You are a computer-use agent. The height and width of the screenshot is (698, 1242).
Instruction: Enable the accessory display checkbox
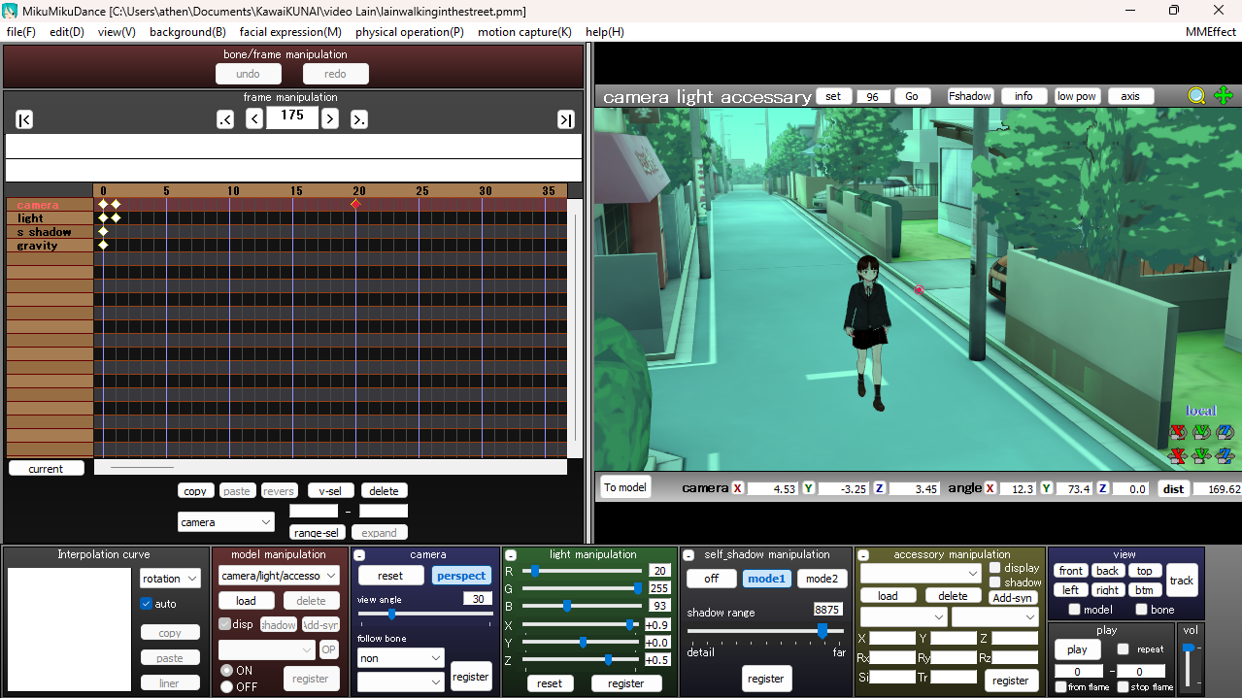pyautogui.click(x=994, y=568)
